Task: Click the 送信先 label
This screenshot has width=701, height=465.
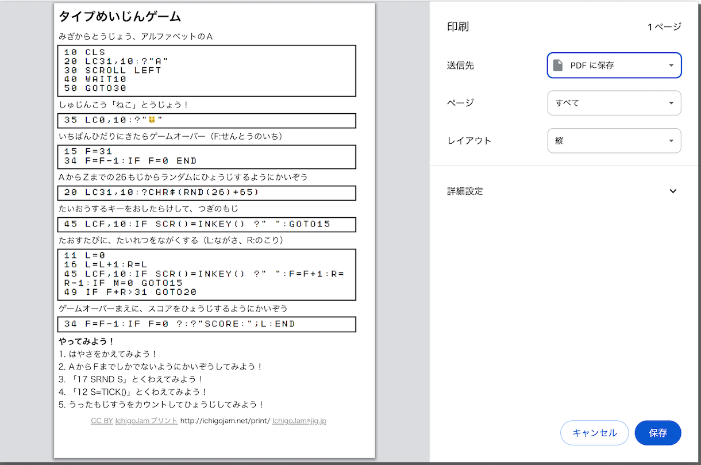Action: 460,66
